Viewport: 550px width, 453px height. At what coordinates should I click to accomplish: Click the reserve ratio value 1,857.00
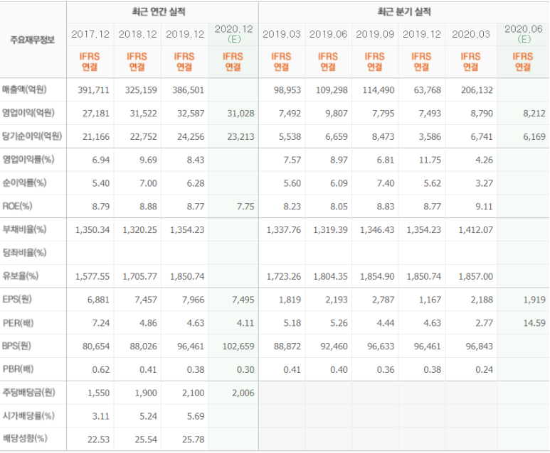point(476,277)
